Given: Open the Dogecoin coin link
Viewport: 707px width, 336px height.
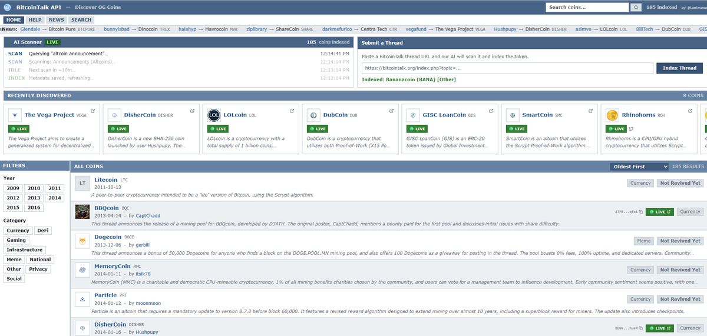Looking at the screenshot, I should tap(108, 237).
